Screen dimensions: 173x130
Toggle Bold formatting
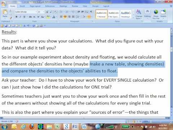(17, 17)
